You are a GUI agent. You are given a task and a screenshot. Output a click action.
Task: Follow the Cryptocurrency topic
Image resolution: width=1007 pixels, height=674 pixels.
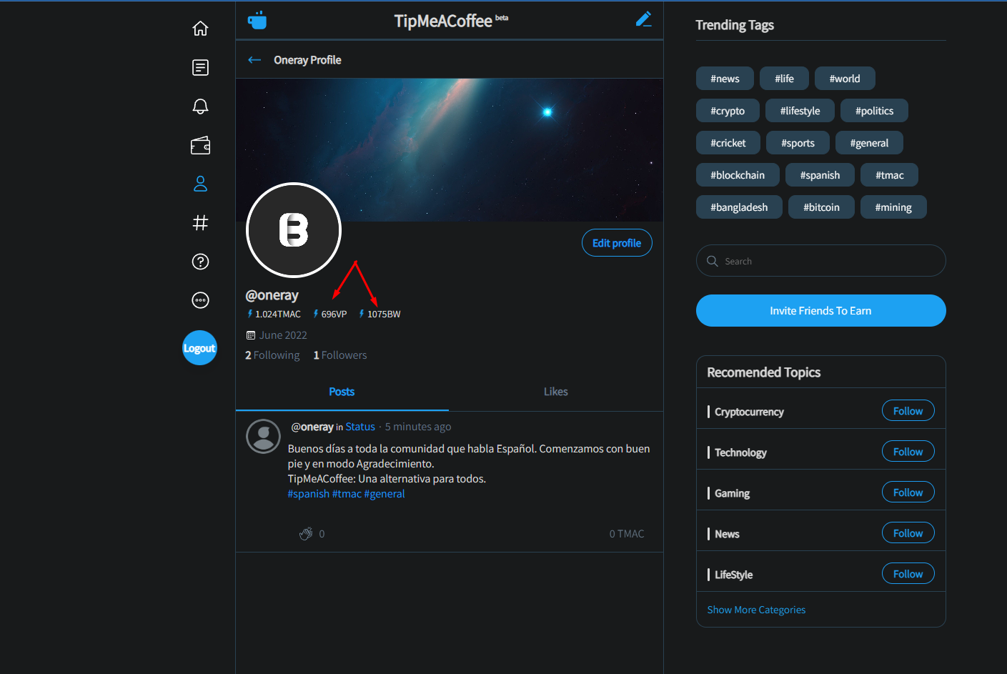click(x=908, y=411)
